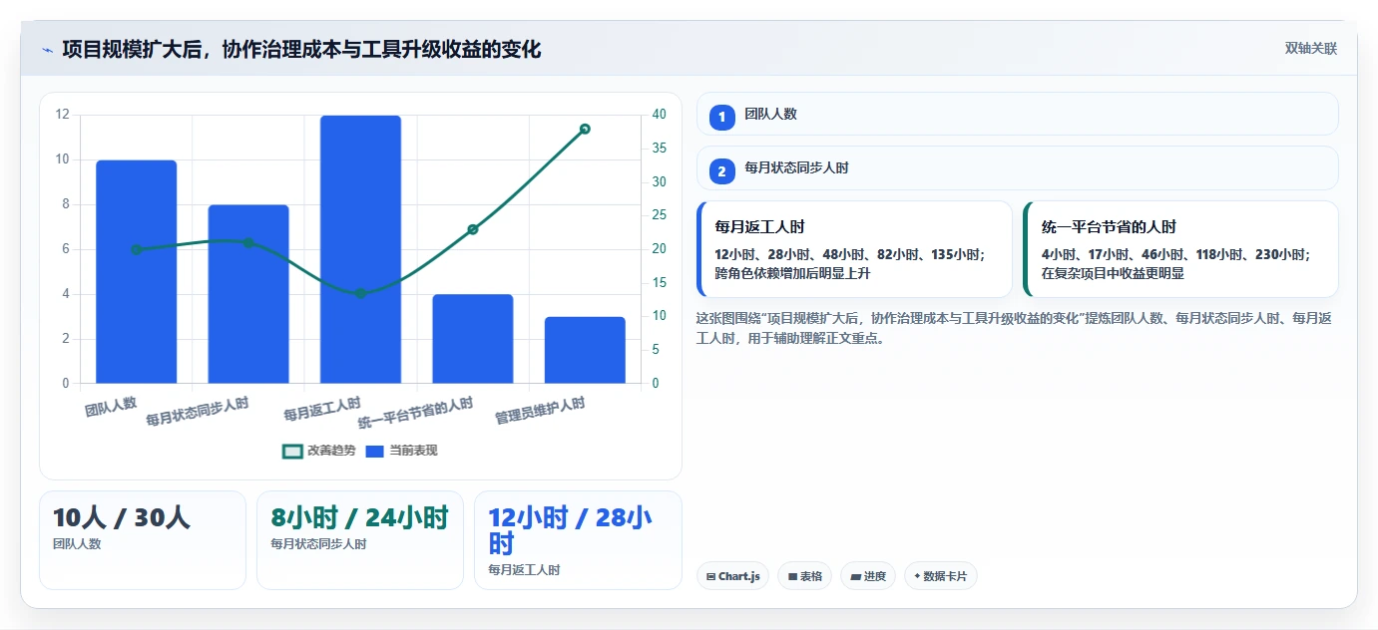Click the Chart.js tag chip
The height and width of the screenshot is (630, 1378).
[732, 576]
